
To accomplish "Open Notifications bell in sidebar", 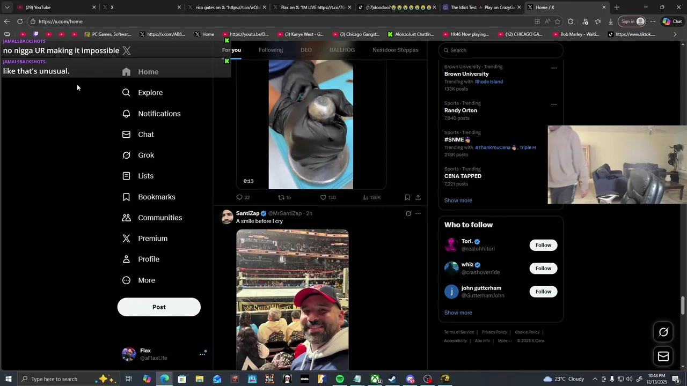I will [126, 114].
